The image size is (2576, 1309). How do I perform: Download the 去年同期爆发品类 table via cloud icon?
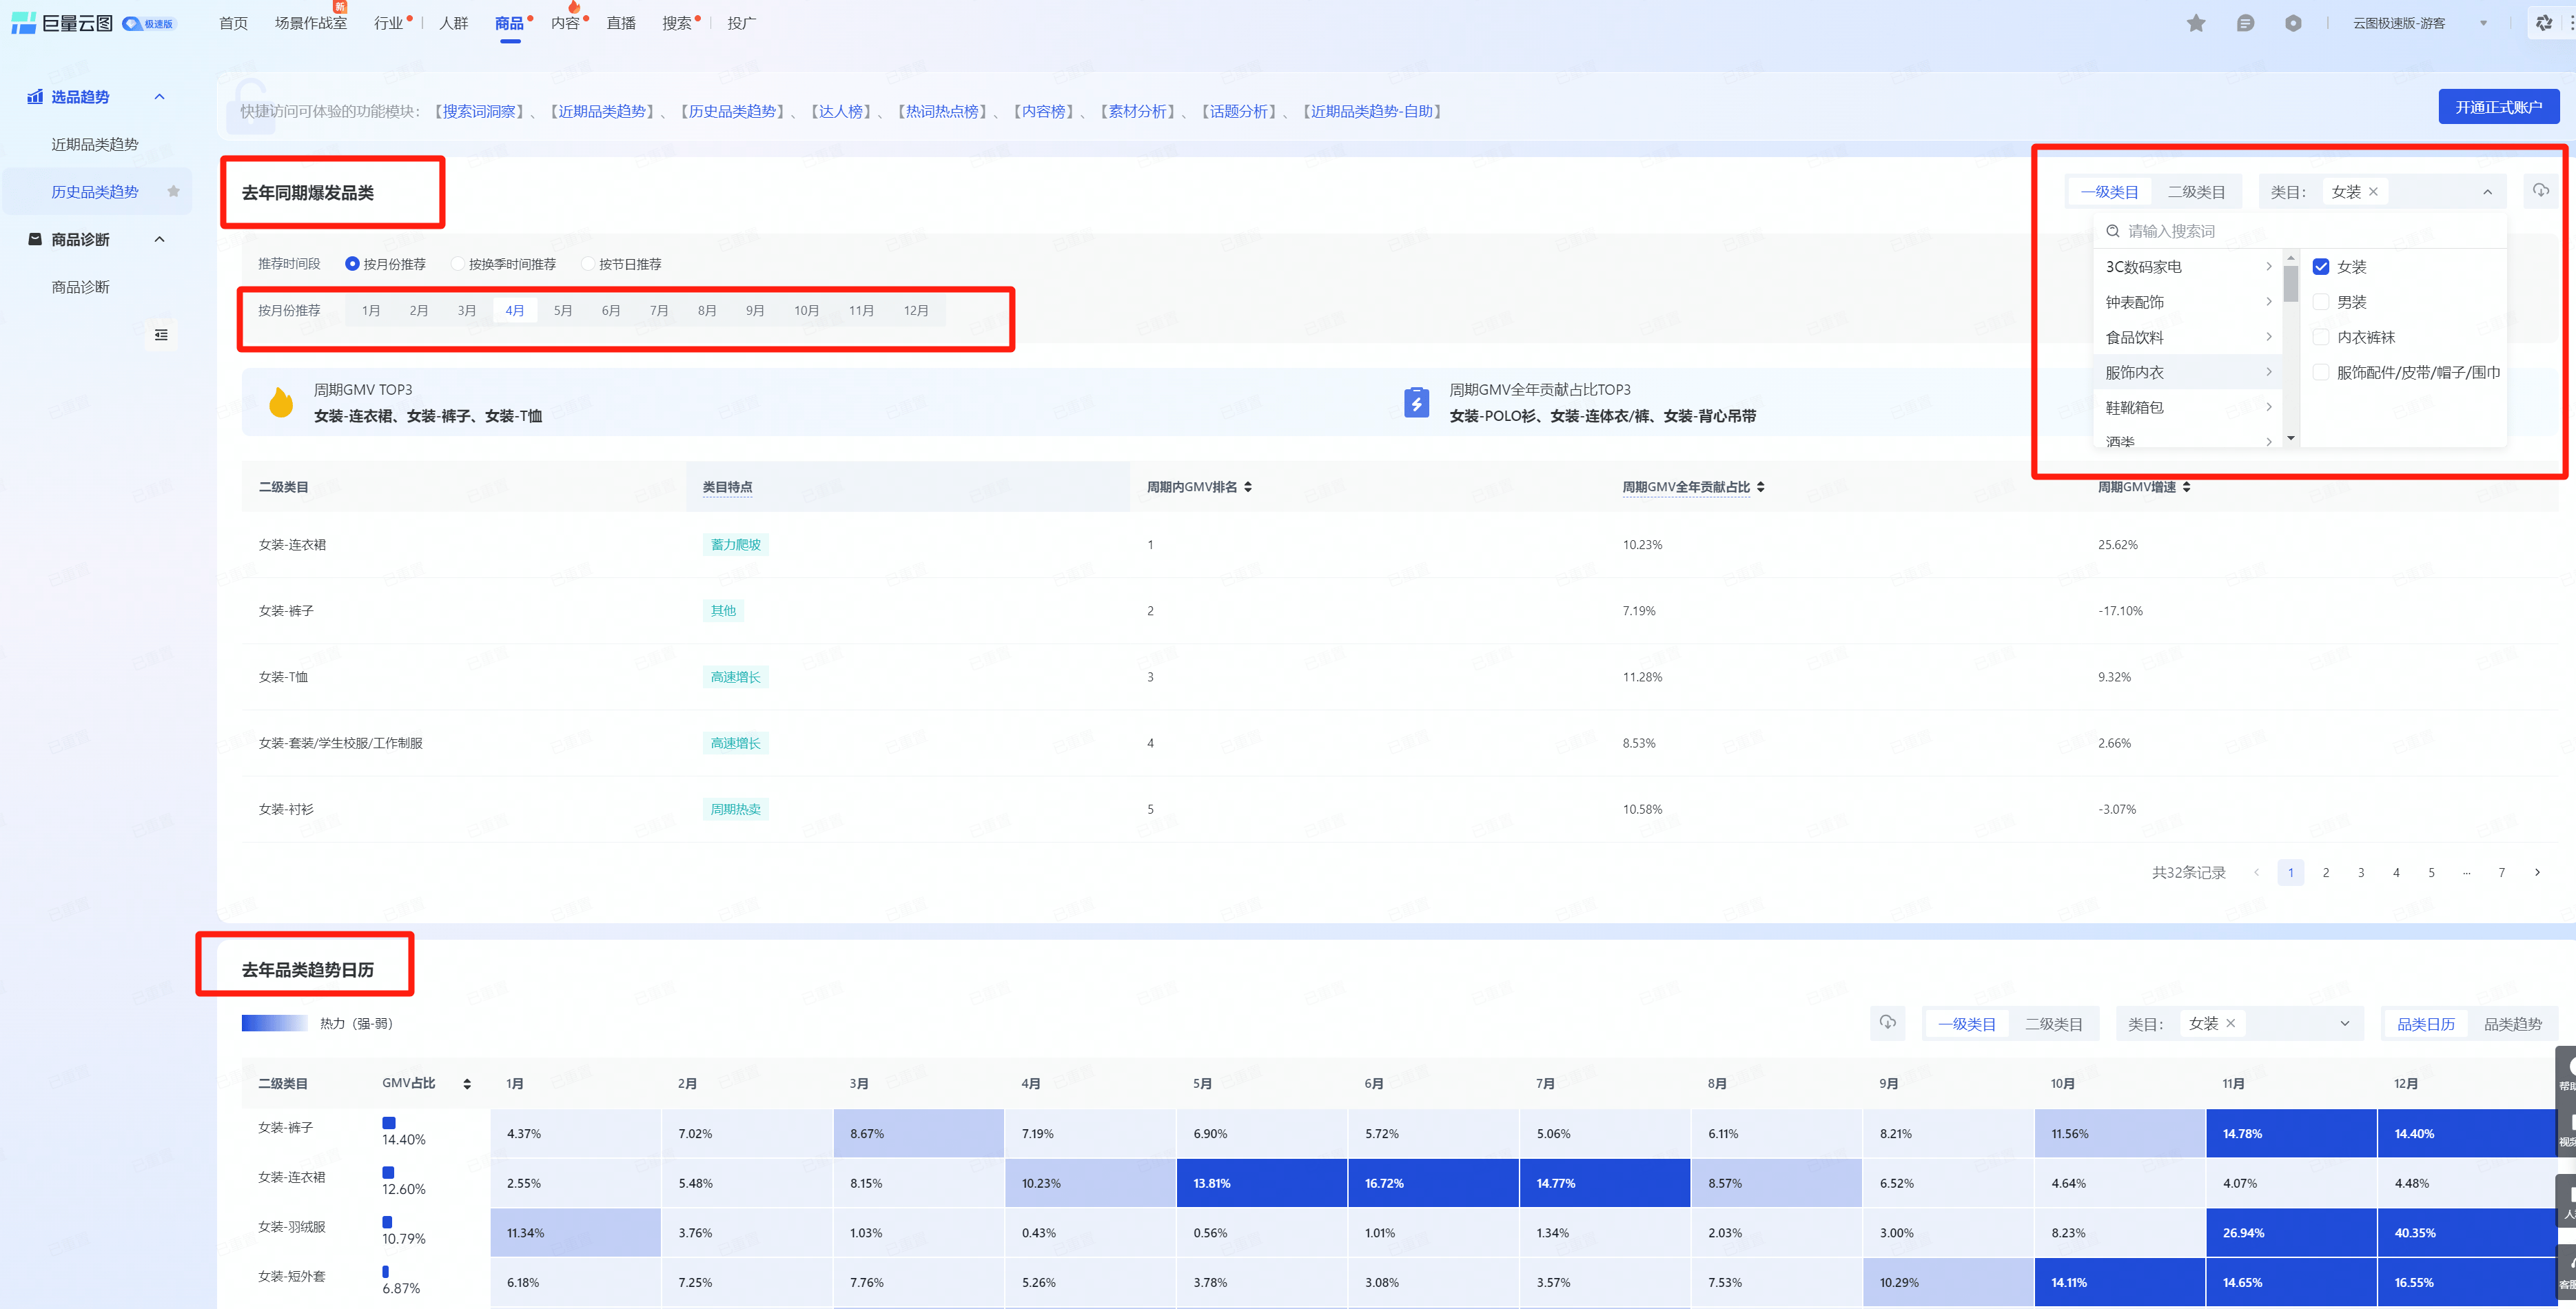pyautogui.click(x=2540, y=190)
